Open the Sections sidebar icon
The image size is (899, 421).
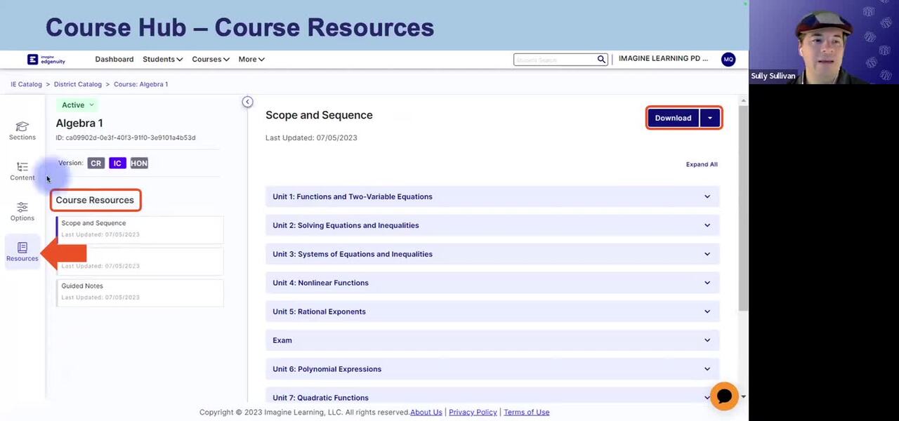click(22, 131)
